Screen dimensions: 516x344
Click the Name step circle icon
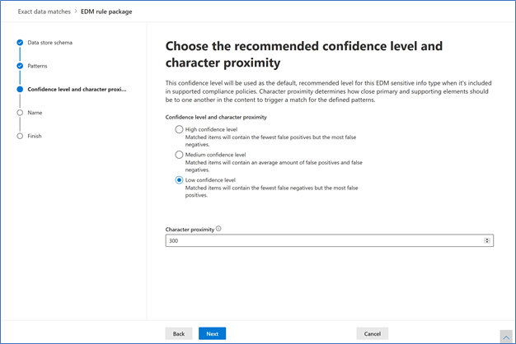(x=20, y=113)
